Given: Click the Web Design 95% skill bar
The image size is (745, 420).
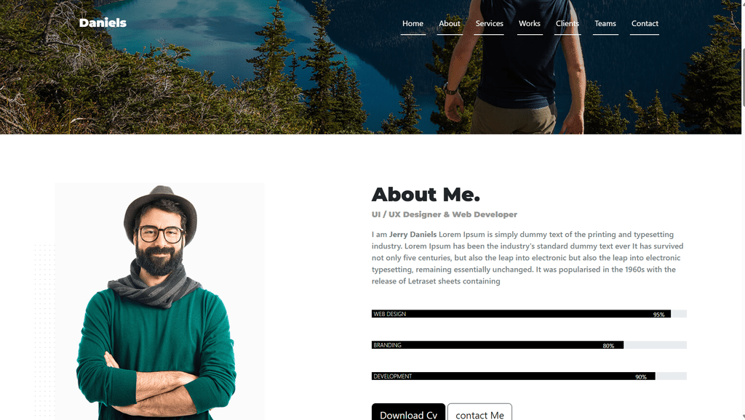Looking at the screenshot, I should coord(529,314).
